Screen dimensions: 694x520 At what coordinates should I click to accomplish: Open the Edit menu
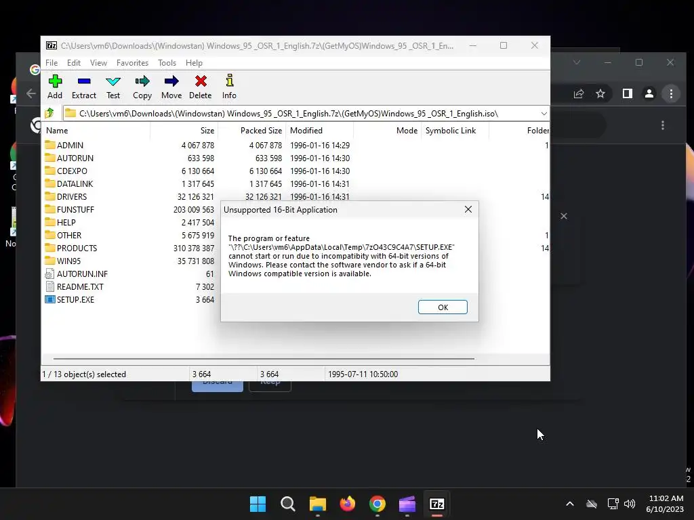point(73,63)
